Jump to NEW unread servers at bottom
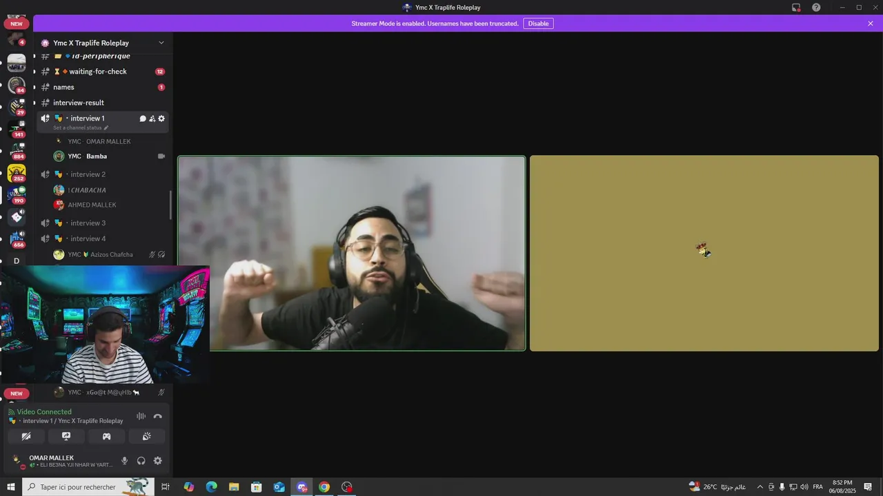 click(x=17, y=393)
